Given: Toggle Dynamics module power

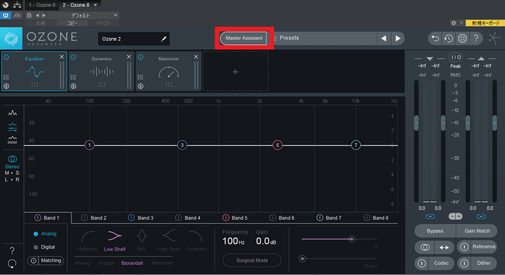Looking at the screenshot, I should pyautogui.click(x=73, y=57).
